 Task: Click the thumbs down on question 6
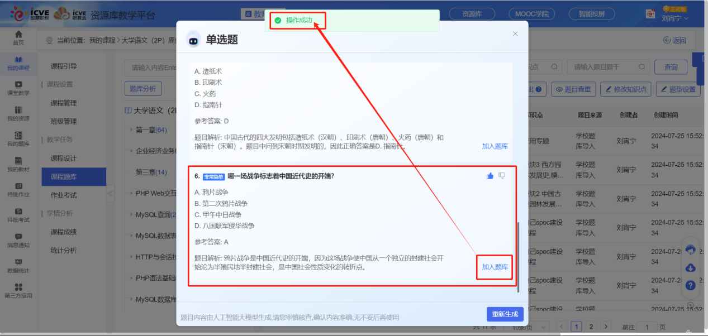pyautogui.click(x=501, y=175)
